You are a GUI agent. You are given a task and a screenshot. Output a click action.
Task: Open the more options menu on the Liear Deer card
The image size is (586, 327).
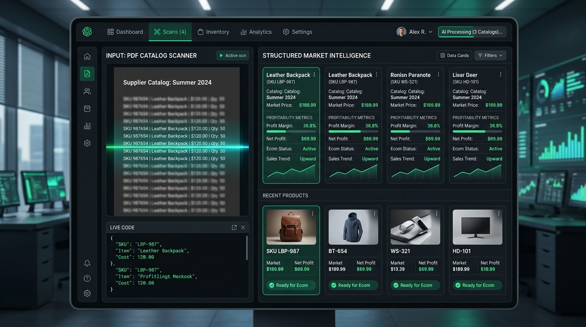pos(500,75)
